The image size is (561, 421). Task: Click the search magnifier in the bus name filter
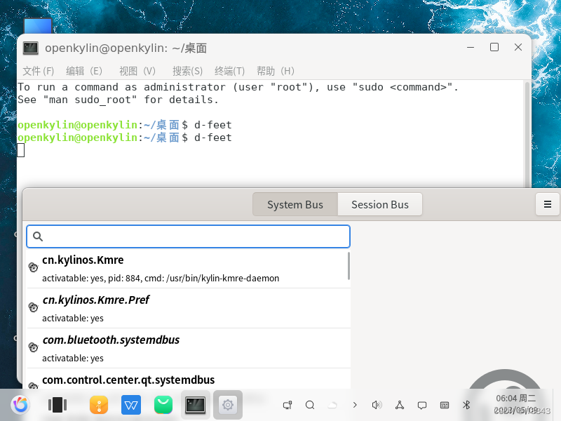point(37,236)
